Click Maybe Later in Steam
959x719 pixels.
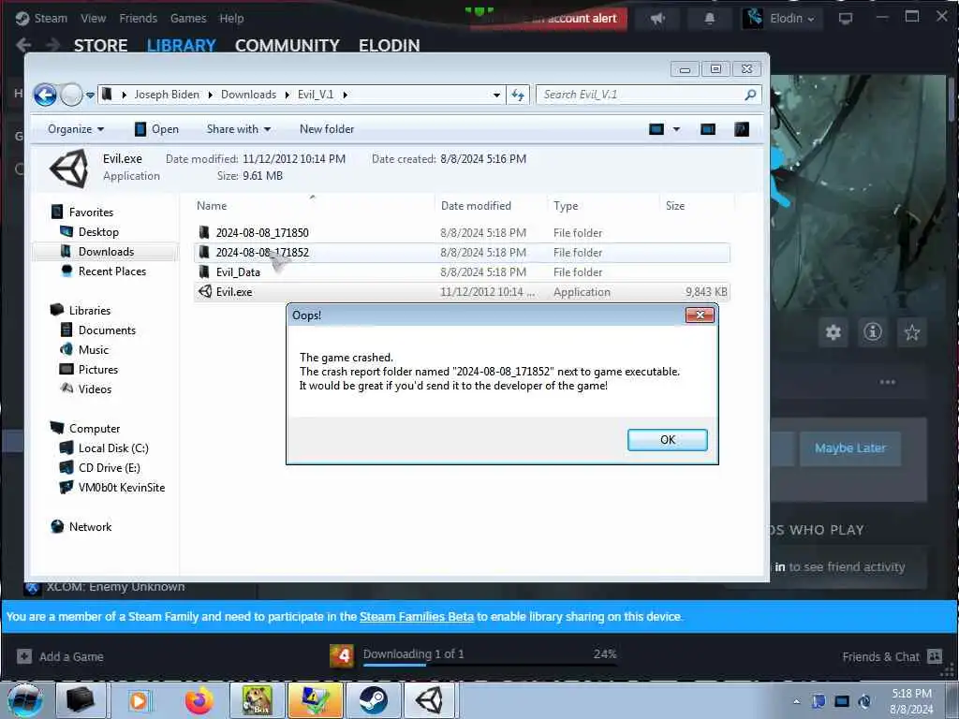pos(850,448)
